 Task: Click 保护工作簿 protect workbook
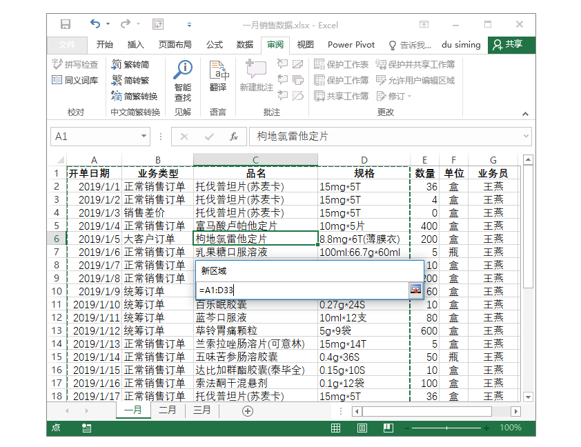pos(342,80)
